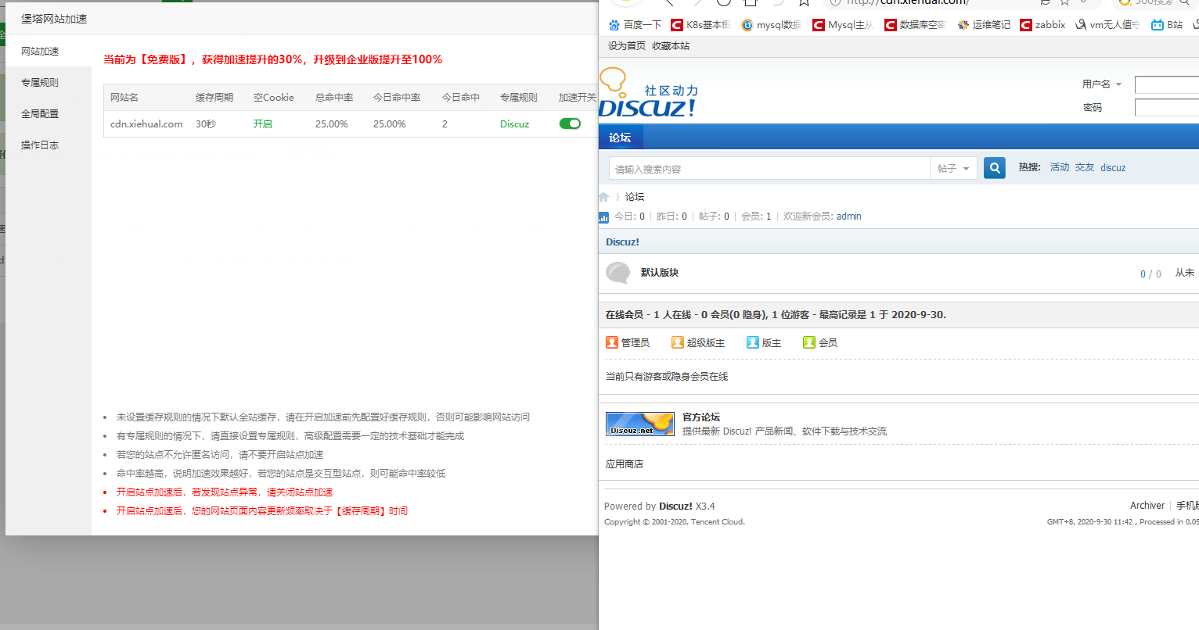Click the home breadcrumb icon
1199x630 pixels.
click(x=604, y=197)
